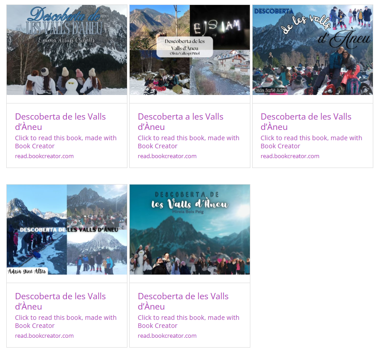Open Mireia Boix Peig book cover thumbnail

pyautogui.click(x=190, y=229)
